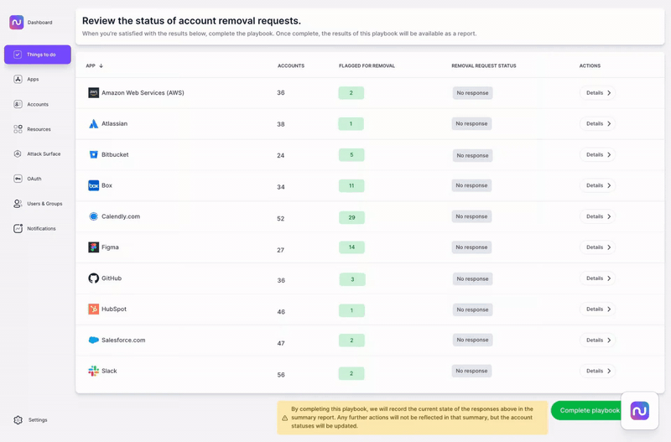Expand Details for Calendly.com row
Image resolution: width=671 pixels, height=442 pixels.
(x=597, y=216)
